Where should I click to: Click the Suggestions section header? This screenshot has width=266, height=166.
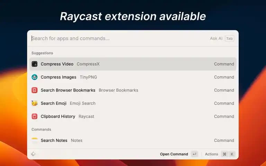coord(42,53)
